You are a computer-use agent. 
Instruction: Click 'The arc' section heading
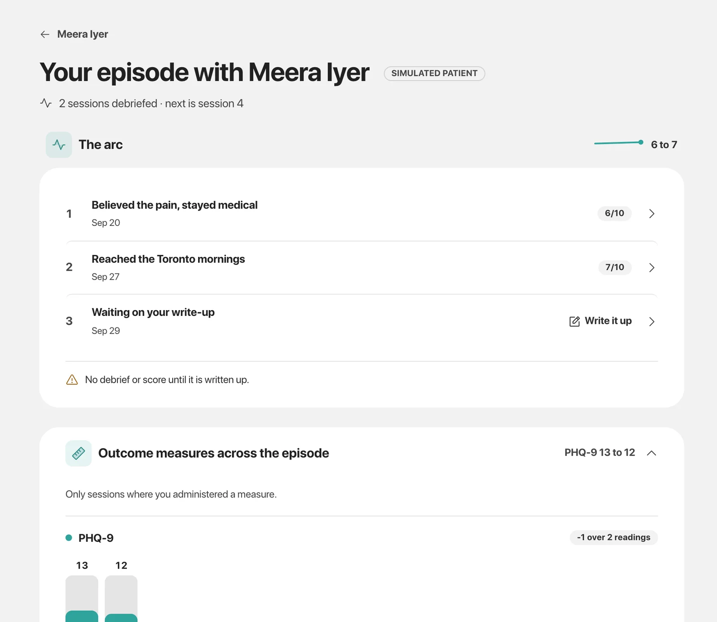coord(101,145)
